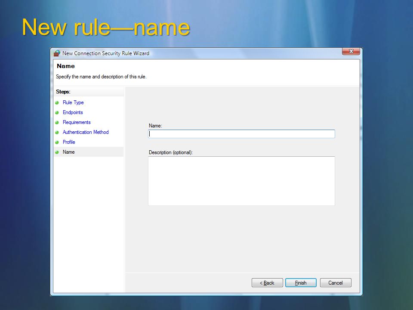The height and width of the screenshot is (310, 413).
Task: Go to Authentication Method step
Action: [x=86, y=132]
